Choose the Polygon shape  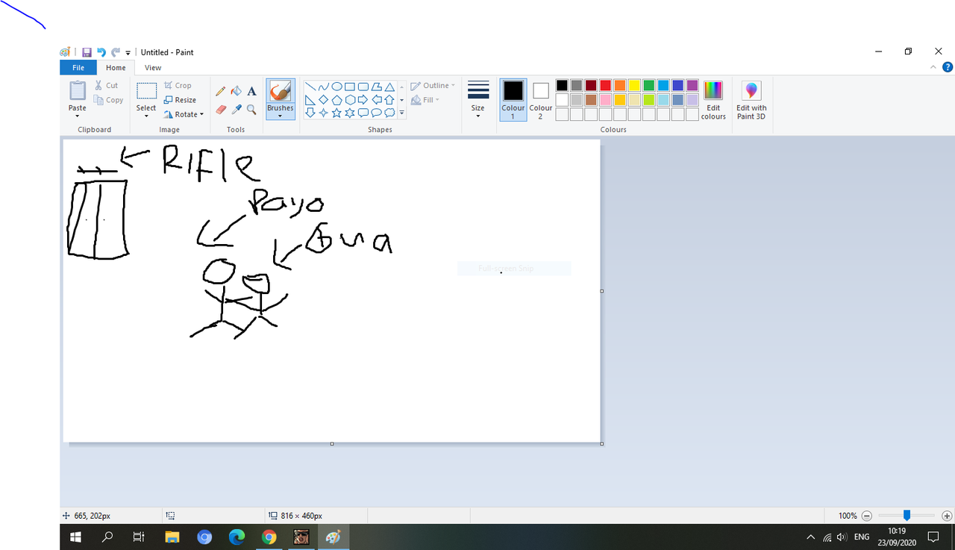tap(376, 87)
